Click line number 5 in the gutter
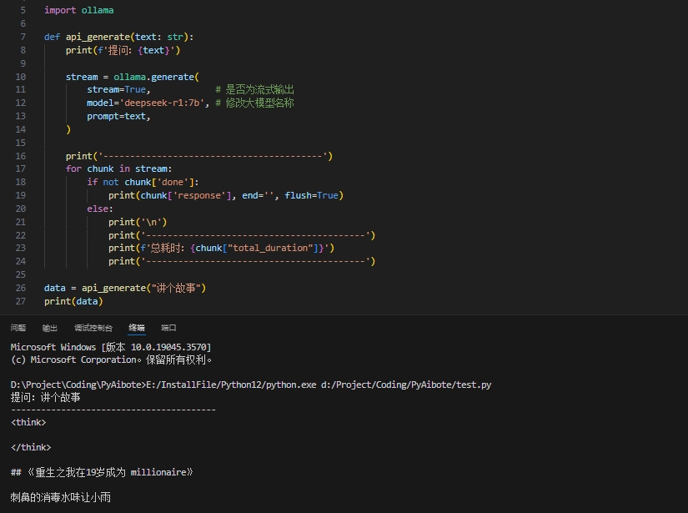Image resolution: width=688 pixels, height=513 pixels. (x=23, y=10)
